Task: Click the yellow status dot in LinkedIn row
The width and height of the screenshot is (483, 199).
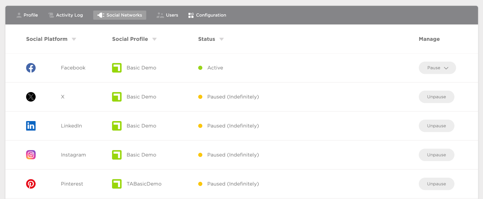Action: coord(200,126)
